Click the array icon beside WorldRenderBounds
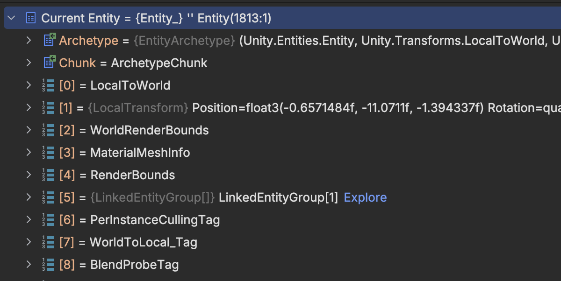 [48, 130]
